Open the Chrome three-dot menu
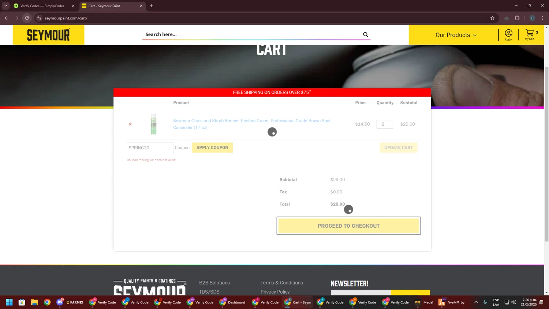 543,18
